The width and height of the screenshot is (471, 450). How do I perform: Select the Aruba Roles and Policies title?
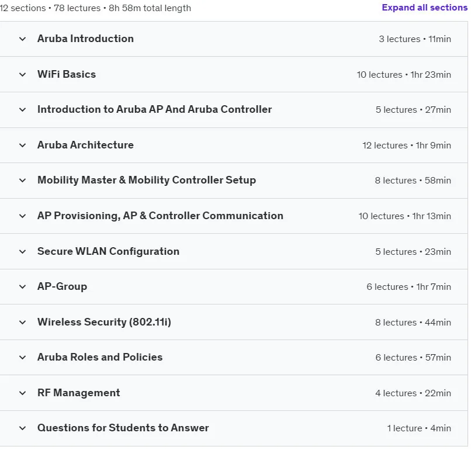[100, 357]
